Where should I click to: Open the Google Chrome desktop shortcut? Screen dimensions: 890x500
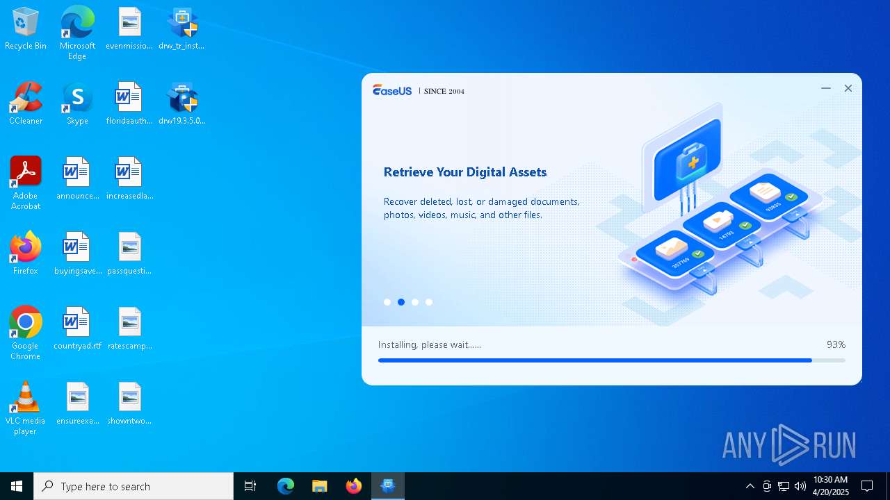tap(26, 333)
